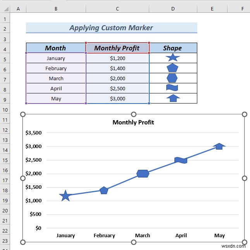Click the chart's left-middle resize handle

23,178
